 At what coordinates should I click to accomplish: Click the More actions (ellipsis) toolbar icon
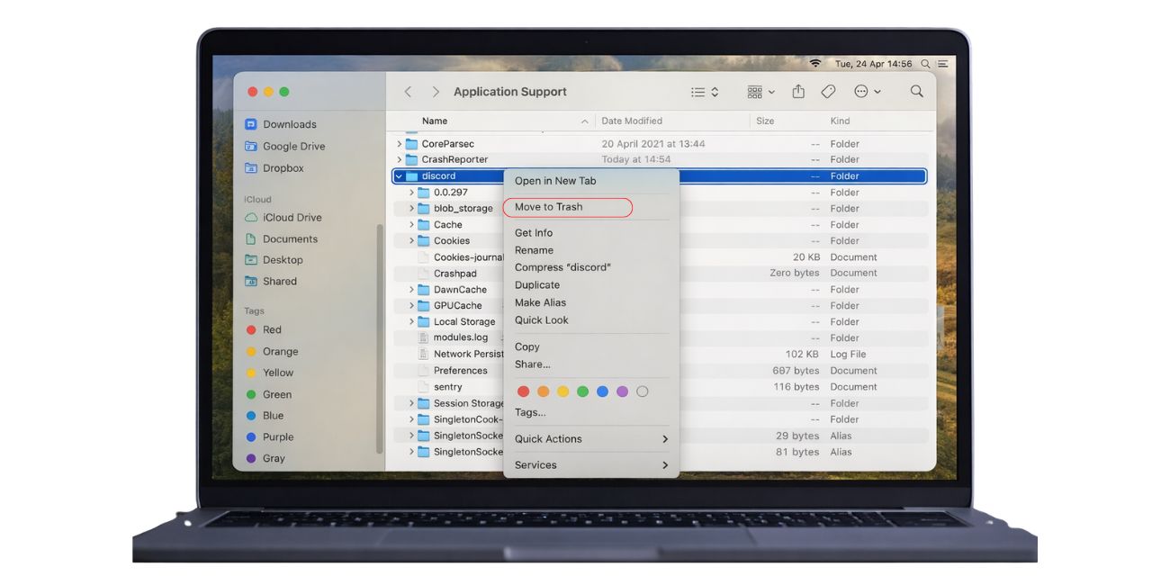click(x=860, y=91)
